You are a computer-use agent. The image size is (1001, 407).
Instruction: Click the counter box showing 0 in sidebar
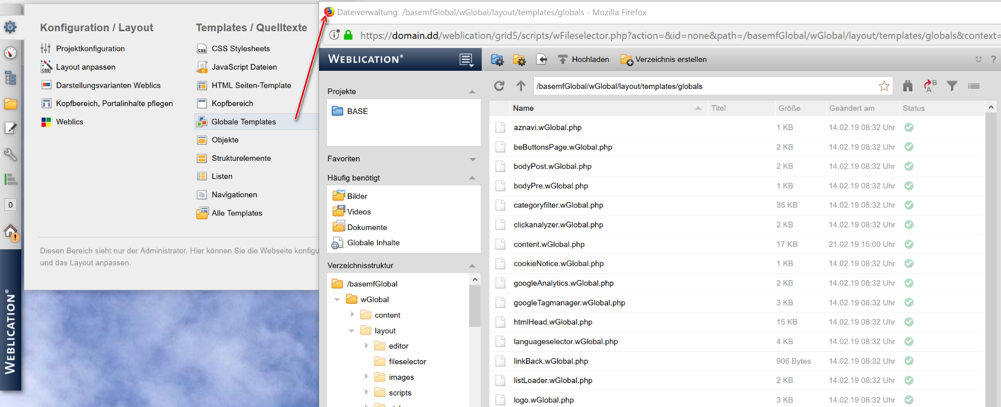10,205
